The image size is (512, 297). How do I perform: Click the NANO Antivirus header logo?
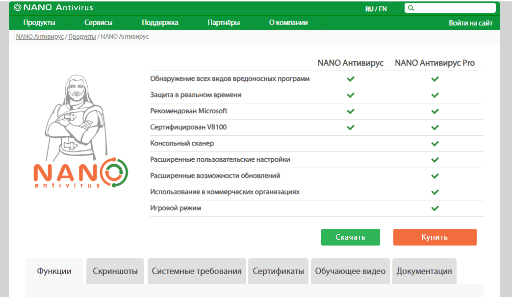tap(53, 7)
